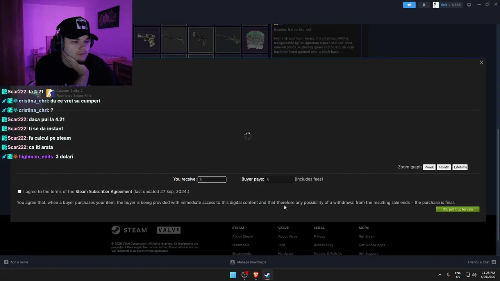
Task: Click the microphone tray icon
Action: point(448,275)
